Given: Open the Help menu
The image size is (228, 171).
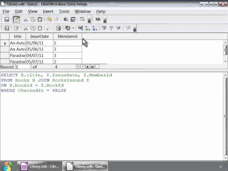Looking at the screenshot, I should pos(101,11).
